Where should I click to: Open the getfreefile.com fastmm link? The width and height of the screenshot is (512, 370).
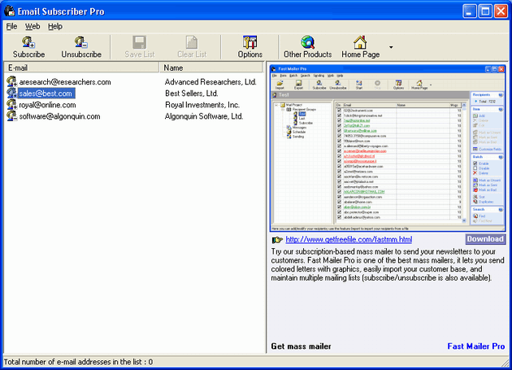pyautogui.click(x=349, y=240)
